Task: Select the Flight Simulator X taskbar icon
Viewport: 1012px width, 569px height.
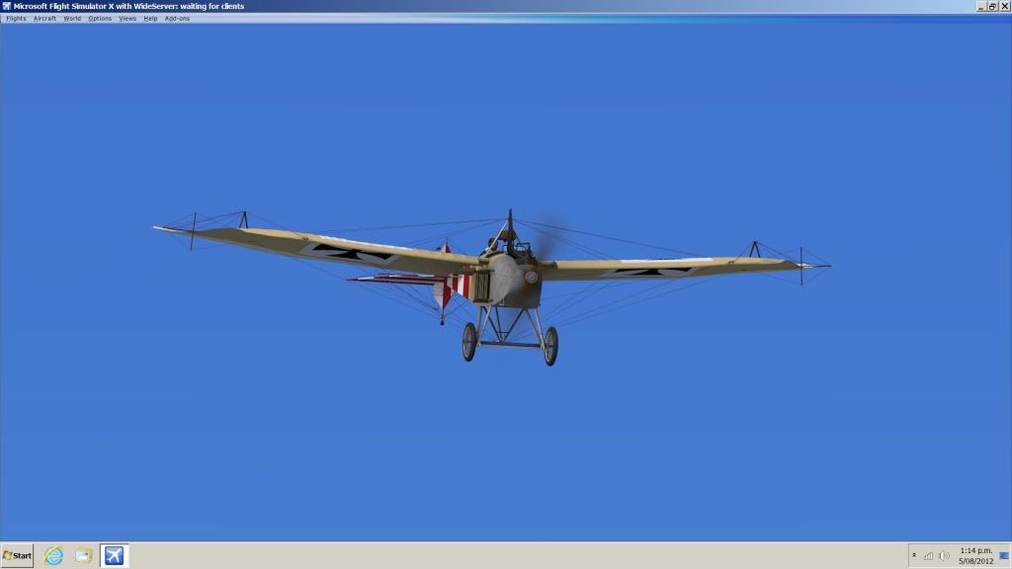Action: (114, 555)
